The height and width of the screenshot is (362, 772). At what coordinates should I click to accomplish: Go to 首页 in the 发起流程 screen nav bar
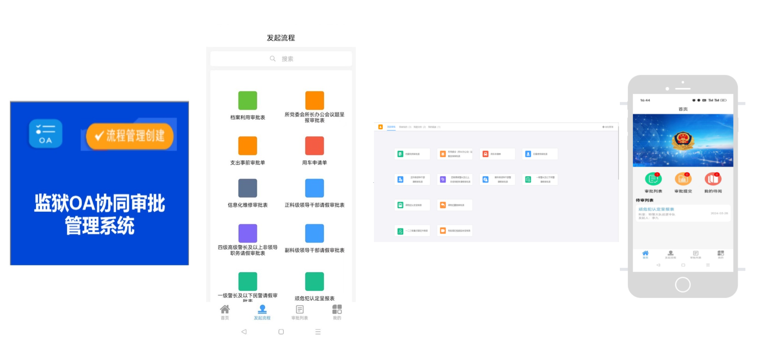225,312
